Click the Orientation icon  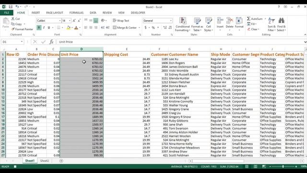[103, 20]
